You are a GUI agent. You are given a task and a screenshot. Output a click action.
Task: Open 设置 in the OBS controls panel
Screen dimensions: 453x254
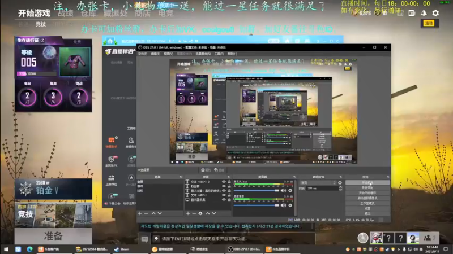(x=367, y=208)
